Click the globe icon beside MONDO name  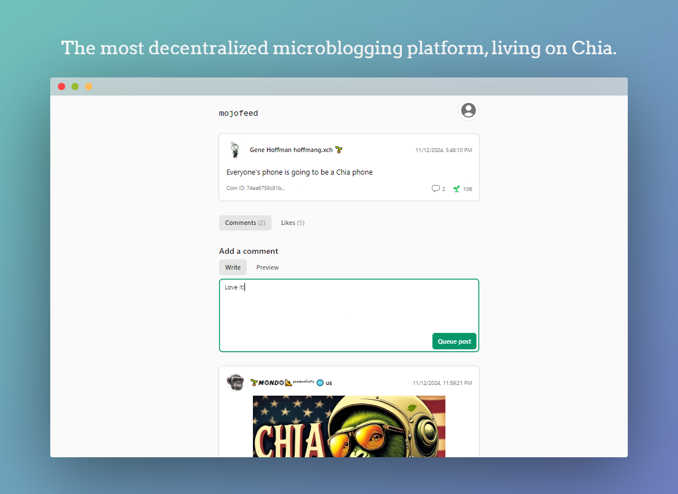pos(320,383)
